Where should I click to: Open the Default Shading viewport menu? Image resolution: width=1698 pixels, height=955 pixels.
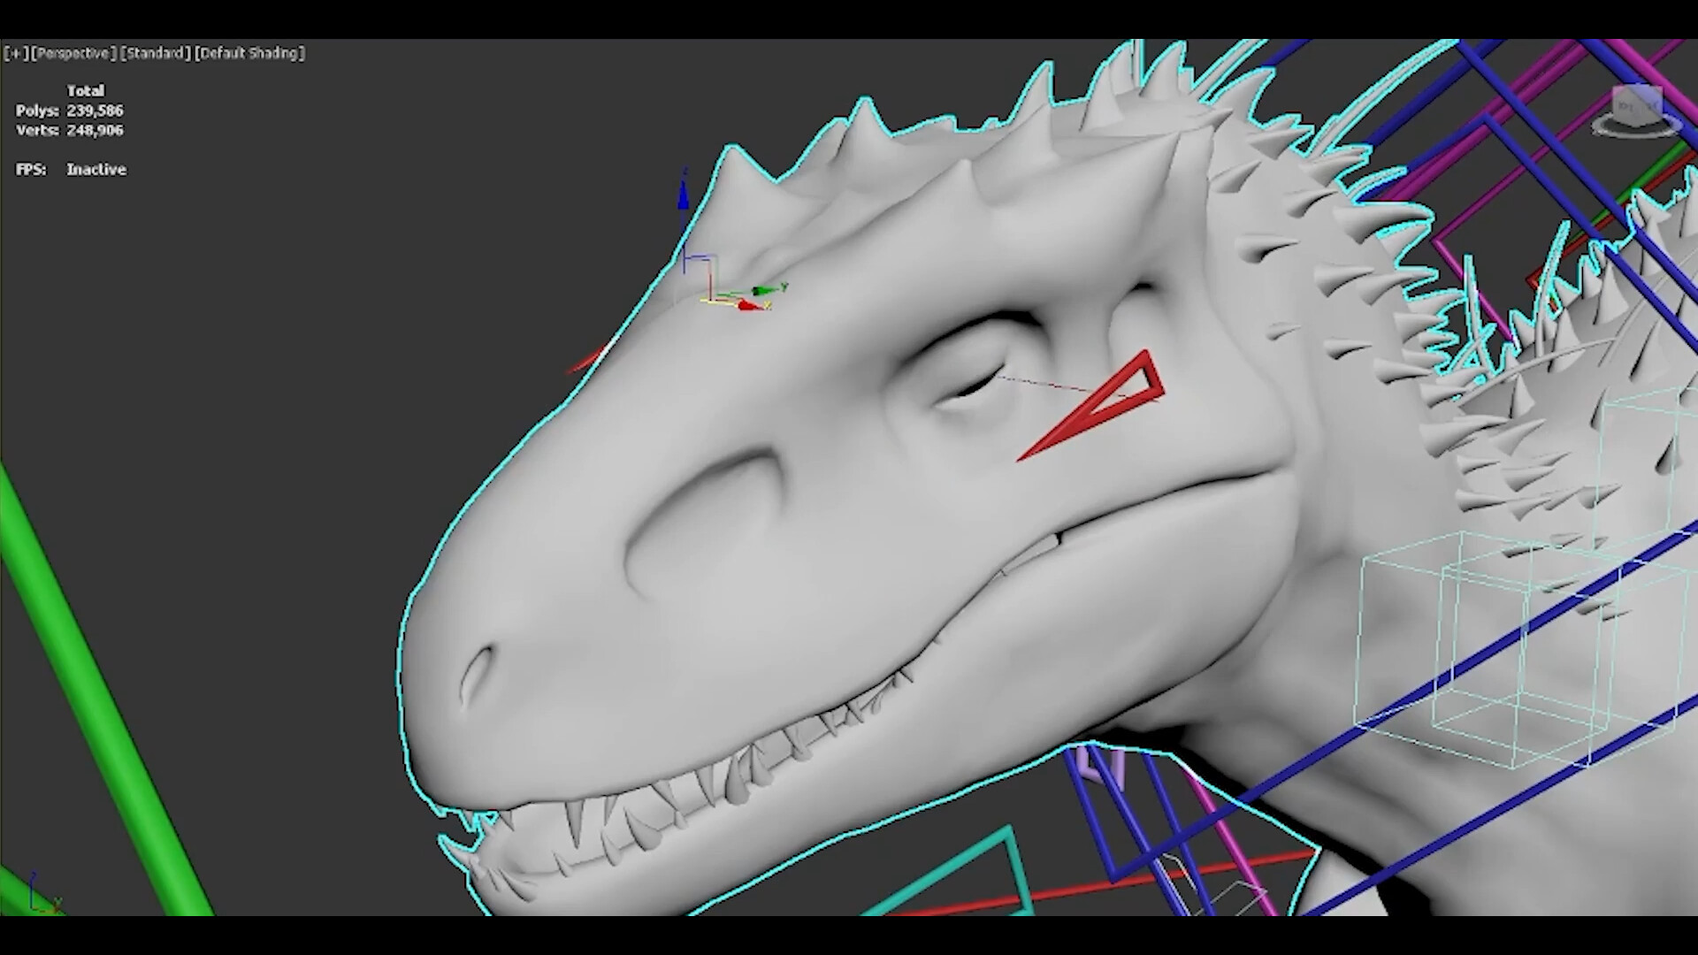coord(250,53)
